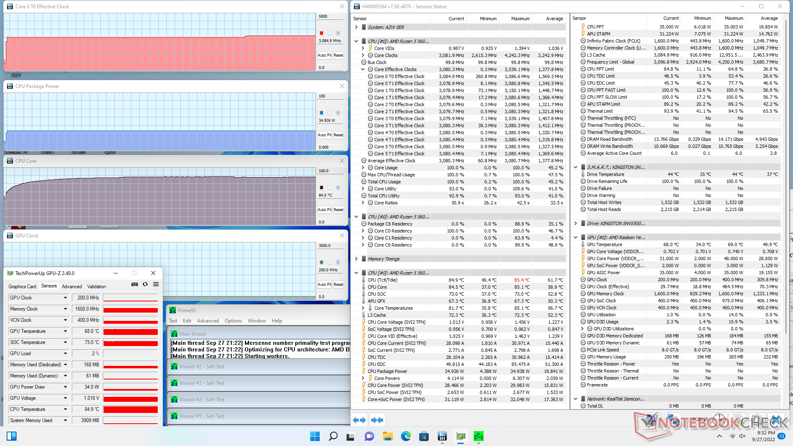Open Prime95 from the taskbar

click(478, 436)
